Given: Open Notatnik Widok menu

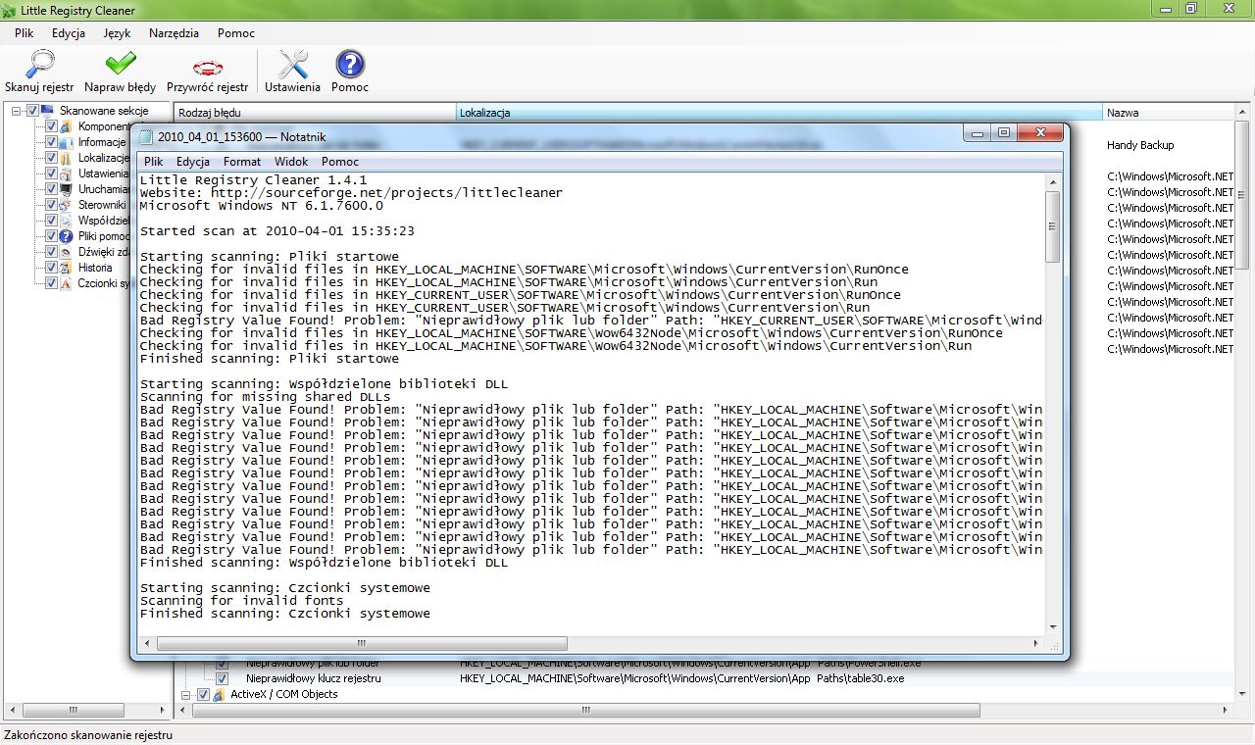Looking at the screenshot, I should [291, 162].
